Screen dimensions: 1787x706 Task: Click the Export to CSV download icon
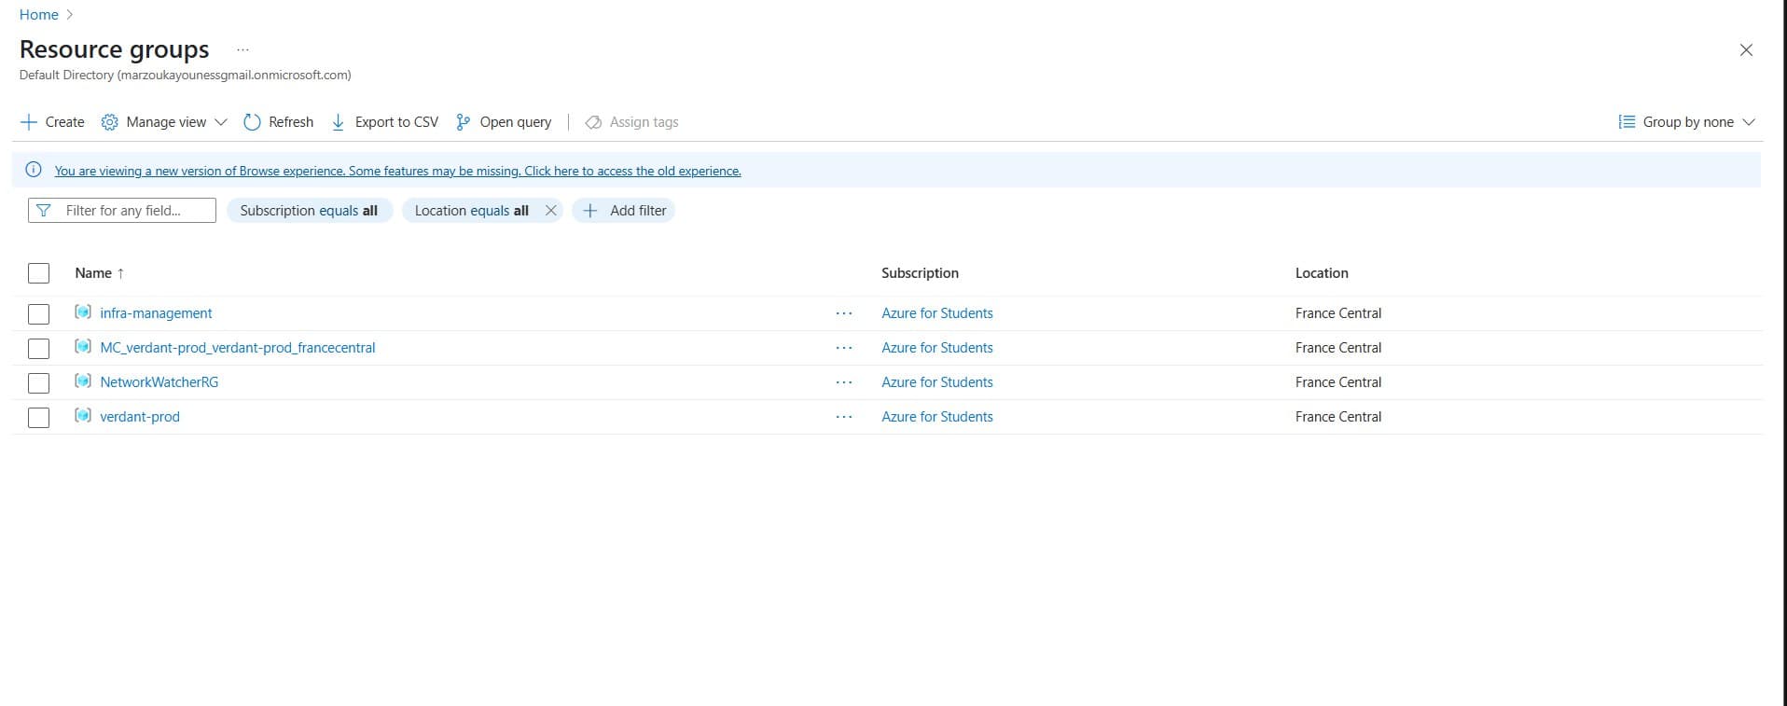(339, 122)
